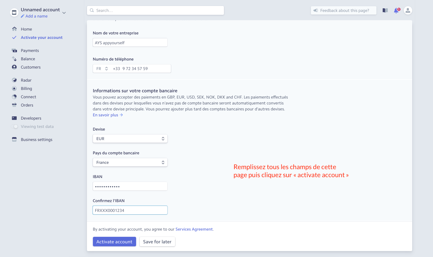Click the Customers icon in sidebar
The height and width of the screenshot is (257, 433).
click(14, 67)
